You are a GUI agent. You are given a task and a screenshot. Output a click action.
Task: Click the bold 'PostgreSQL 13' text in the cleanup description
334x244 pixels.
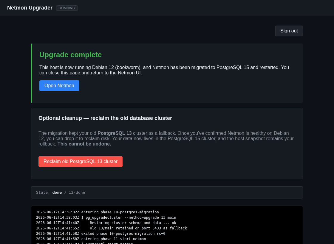(x=115, y=133)
